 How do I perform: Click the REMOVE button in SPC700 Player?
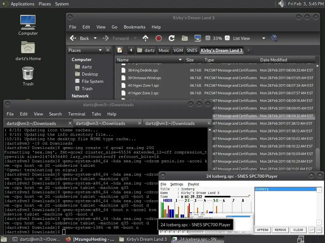click(281, 230)
